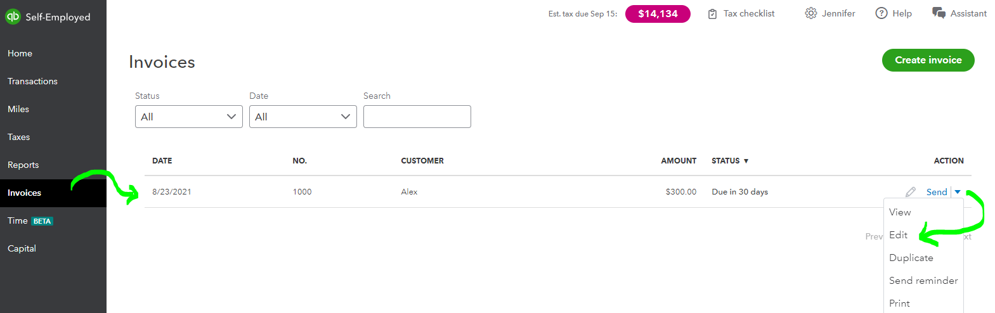This screenshot has height=313, width=995.
Task: Click the QuickBooks logo icon
Action: (x=13, y=16)
